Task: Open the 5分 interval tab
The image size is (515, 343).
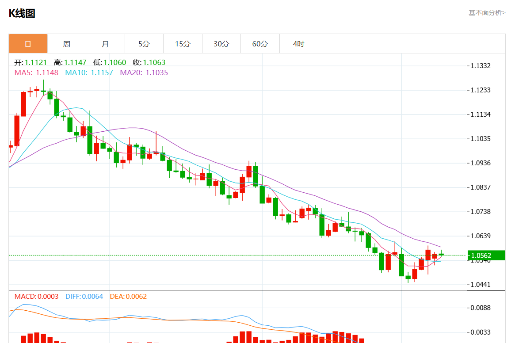Action: point(144,44)
